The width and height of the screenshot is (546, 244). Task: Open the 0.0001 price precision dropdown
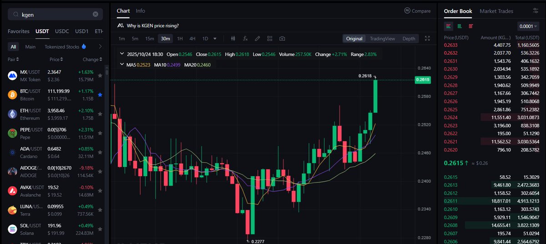pos(528,26)
